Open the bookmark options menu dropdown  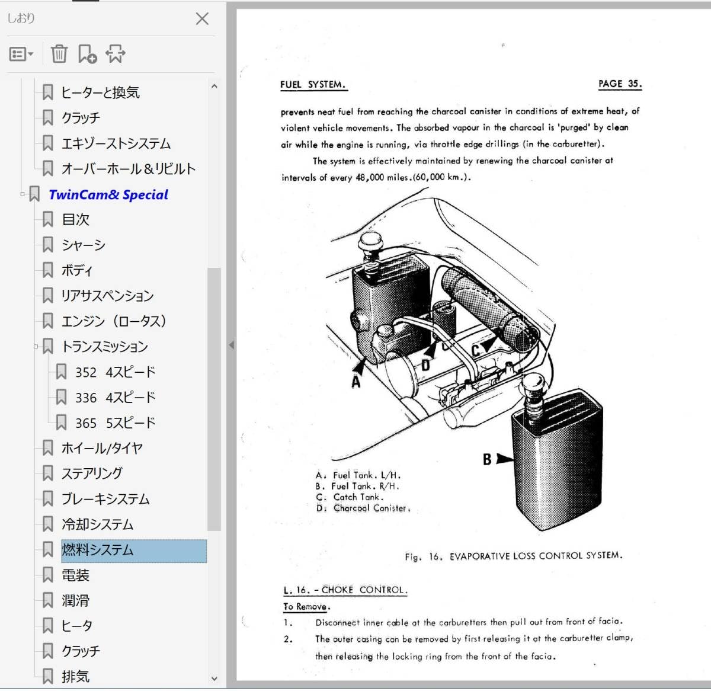click(x=21, y=55)
